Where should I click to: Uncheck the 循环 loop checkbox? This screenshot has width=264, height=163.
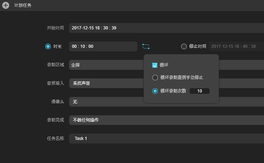155,65
